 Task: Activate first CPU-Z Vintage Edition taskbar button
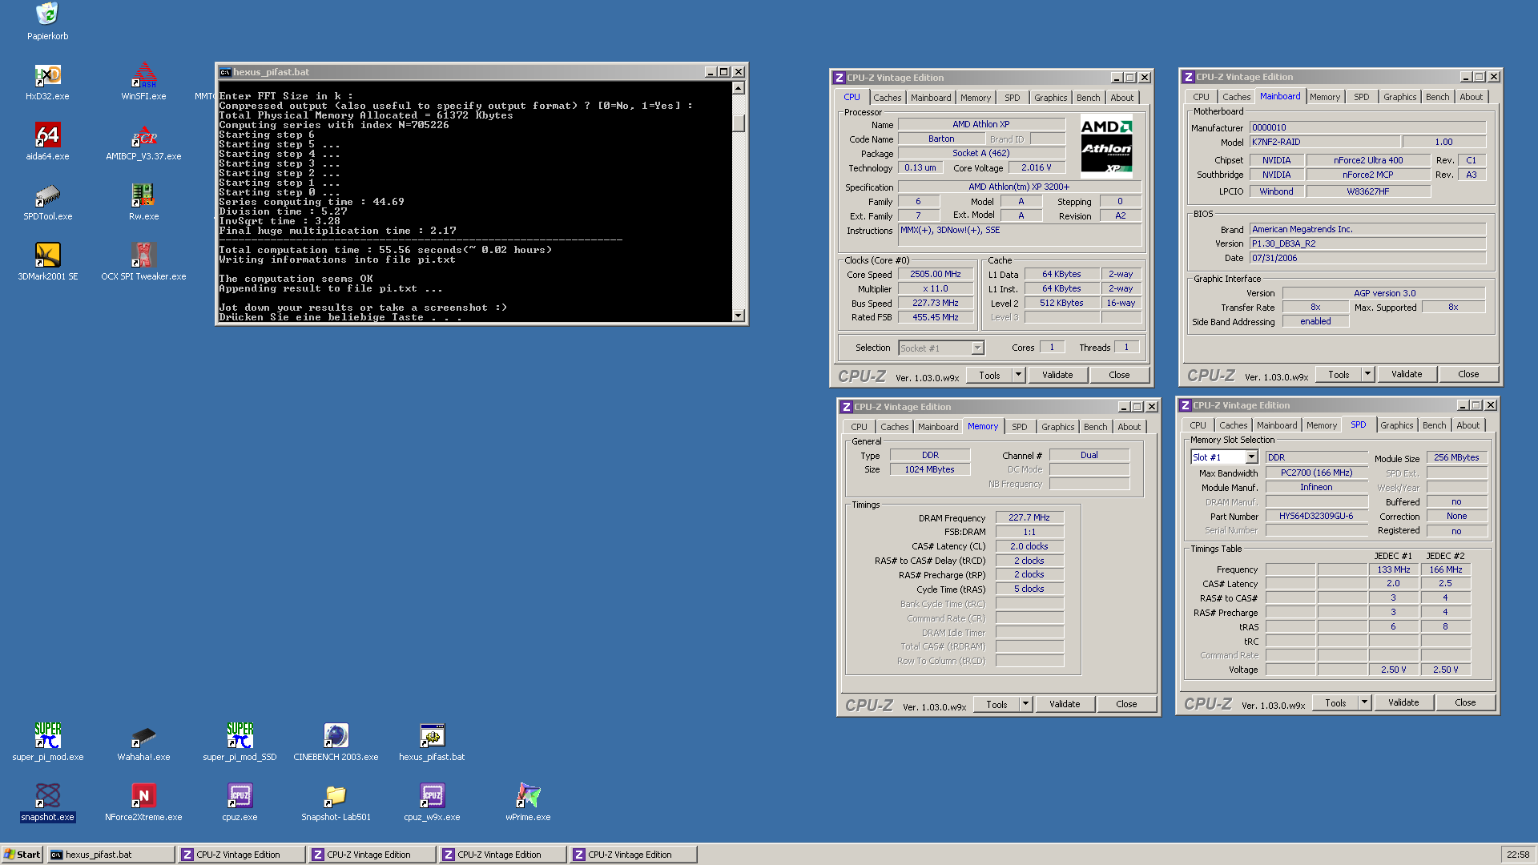tap(241, 855)
